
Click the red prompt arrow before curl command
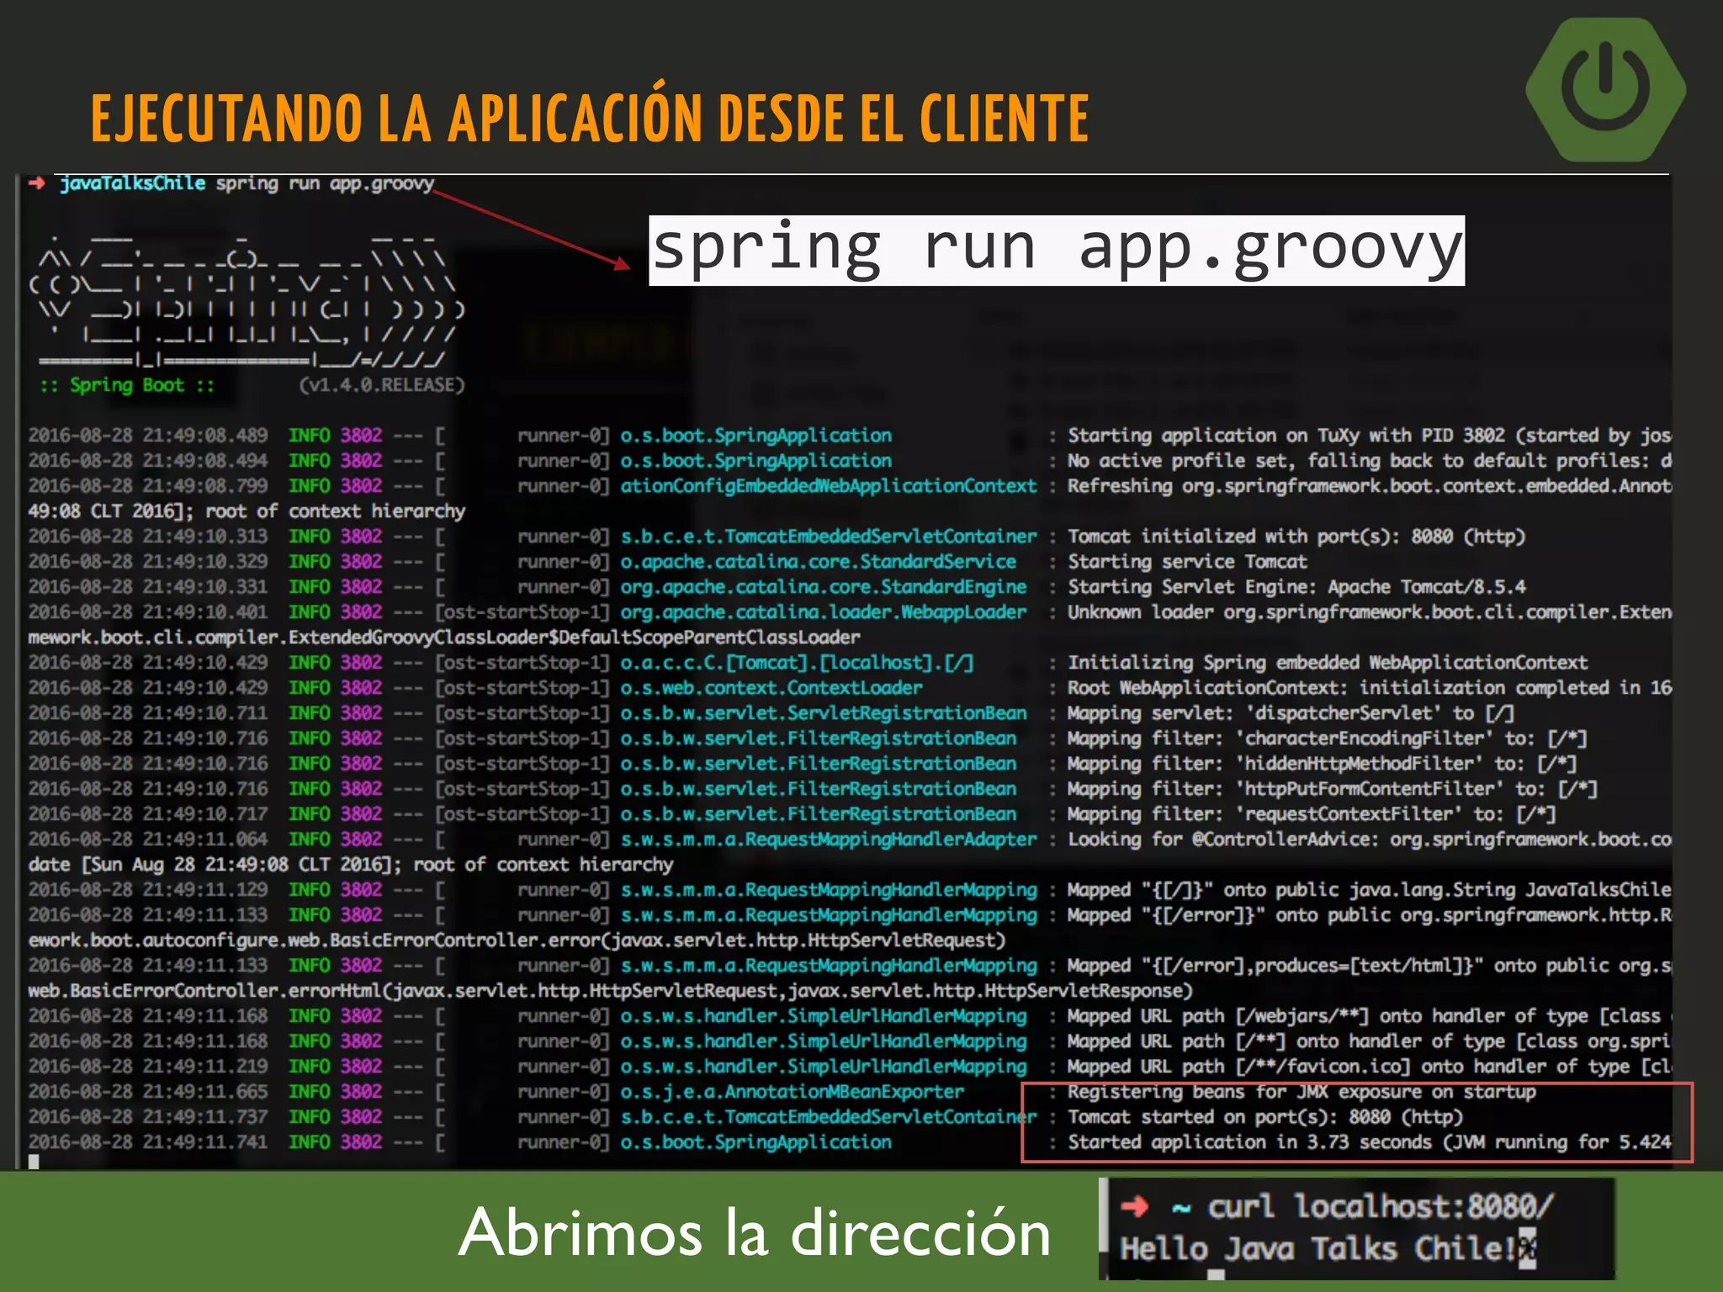coord(1135,1207)
